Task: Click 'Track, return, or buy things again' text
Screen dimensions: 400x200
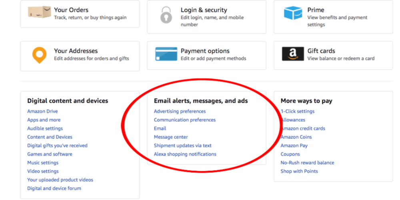Action: [x=90, y=18]
